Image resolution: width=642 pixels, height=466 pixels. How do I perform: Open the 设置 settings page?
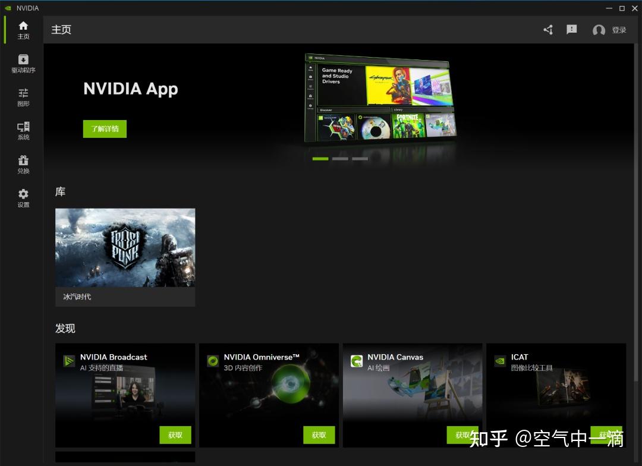point(23,198)
